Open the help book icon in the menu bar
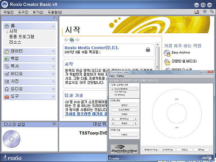Screen dimensions: 216x162 tap(197, 12)
